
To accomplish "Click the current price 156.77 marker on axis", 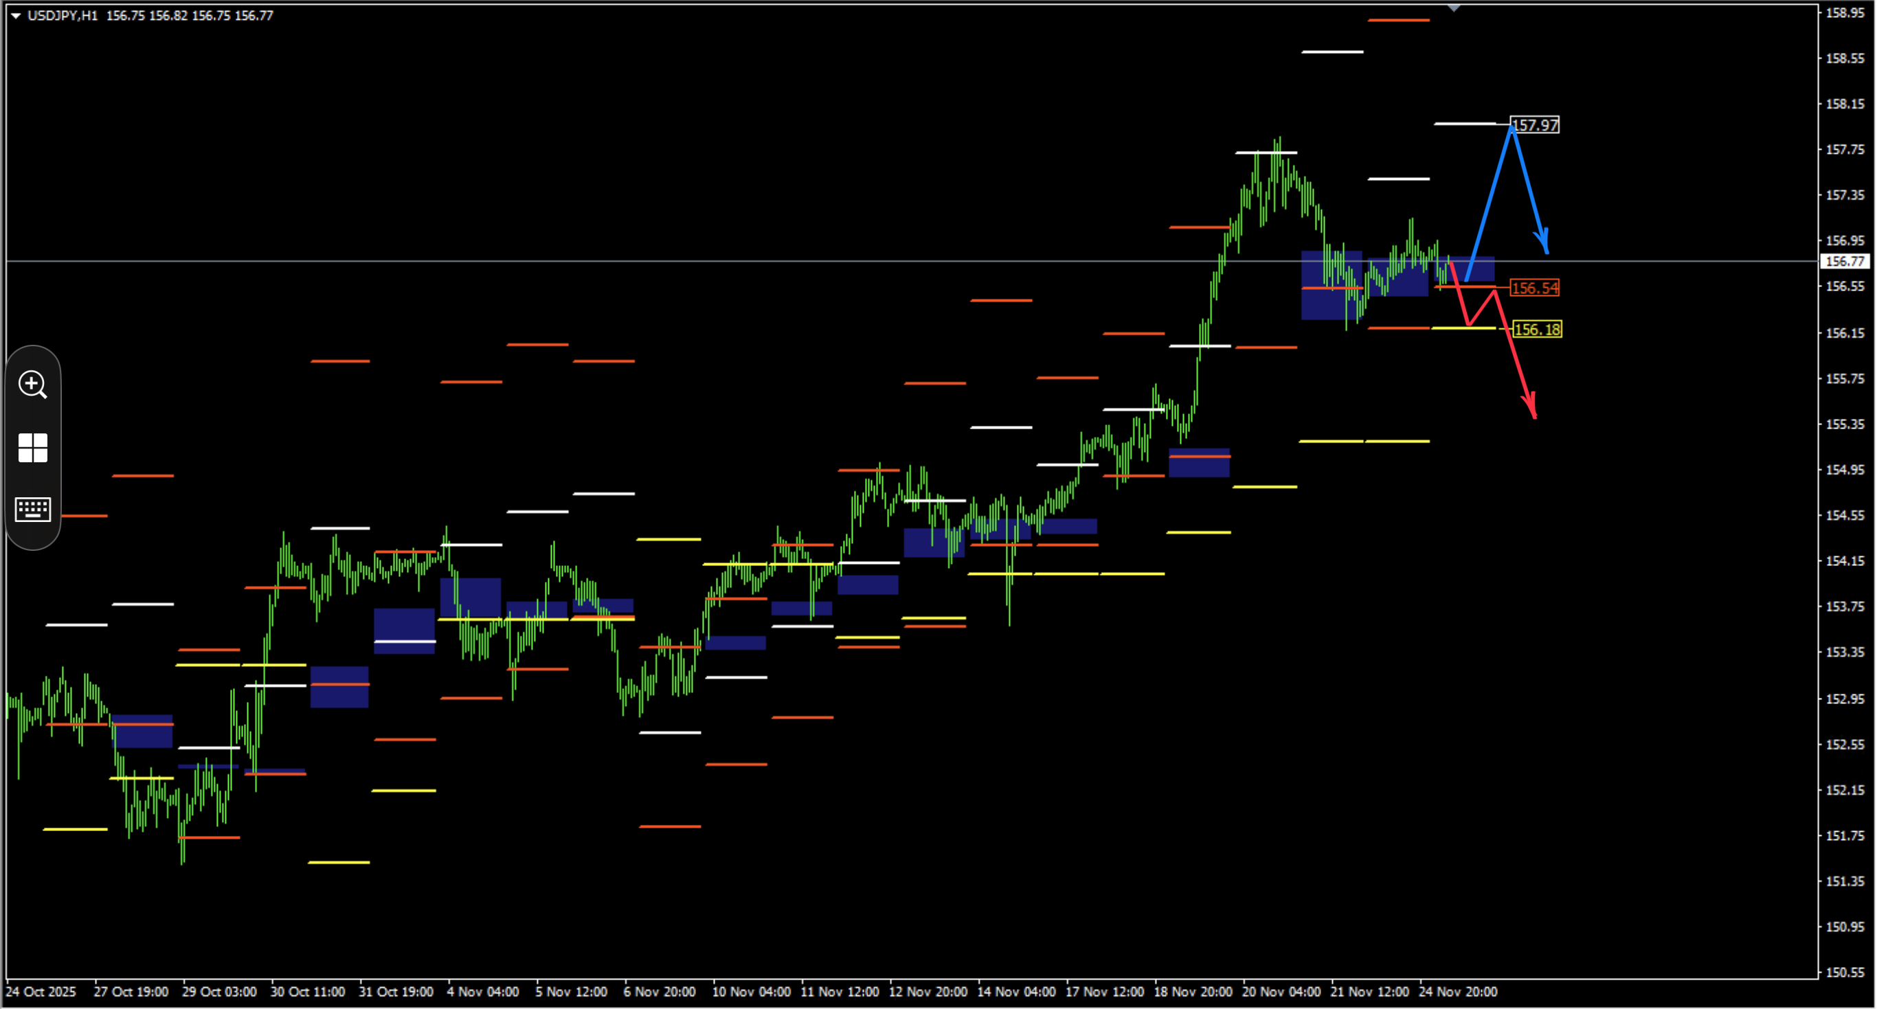I will click(x=1845, y=261).
